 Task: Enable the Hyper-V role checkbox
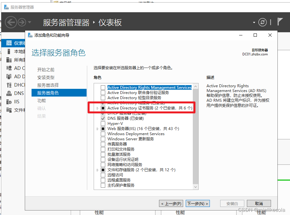pos(103,124)
